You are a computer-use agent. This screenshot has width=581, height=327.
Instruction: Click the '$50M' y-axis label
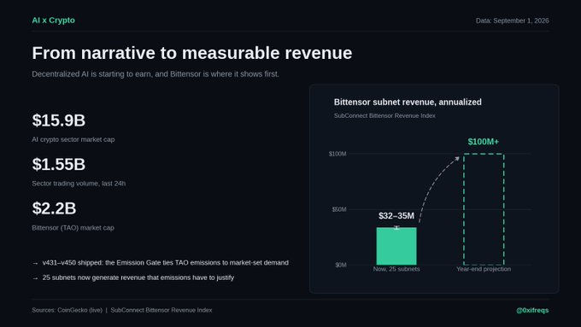[x=339, y=210]
